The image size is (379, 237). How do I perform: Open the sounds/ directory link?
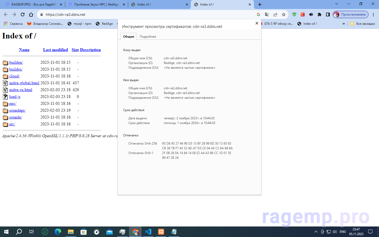pyautogui.click(x=16, y=117)
